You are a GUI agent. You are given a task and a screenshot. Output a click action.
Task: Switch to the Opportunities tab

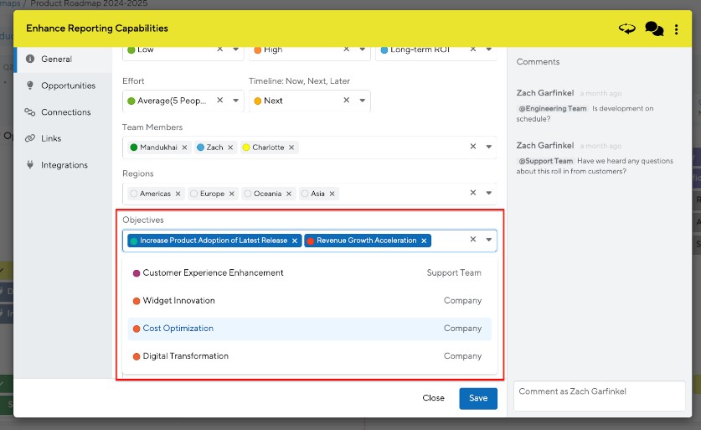pyautogui.click(x=68, y=85)
